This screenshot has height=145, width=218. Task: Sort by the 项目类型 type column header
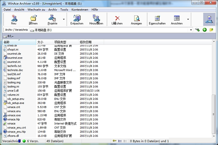tap(66, 42)
